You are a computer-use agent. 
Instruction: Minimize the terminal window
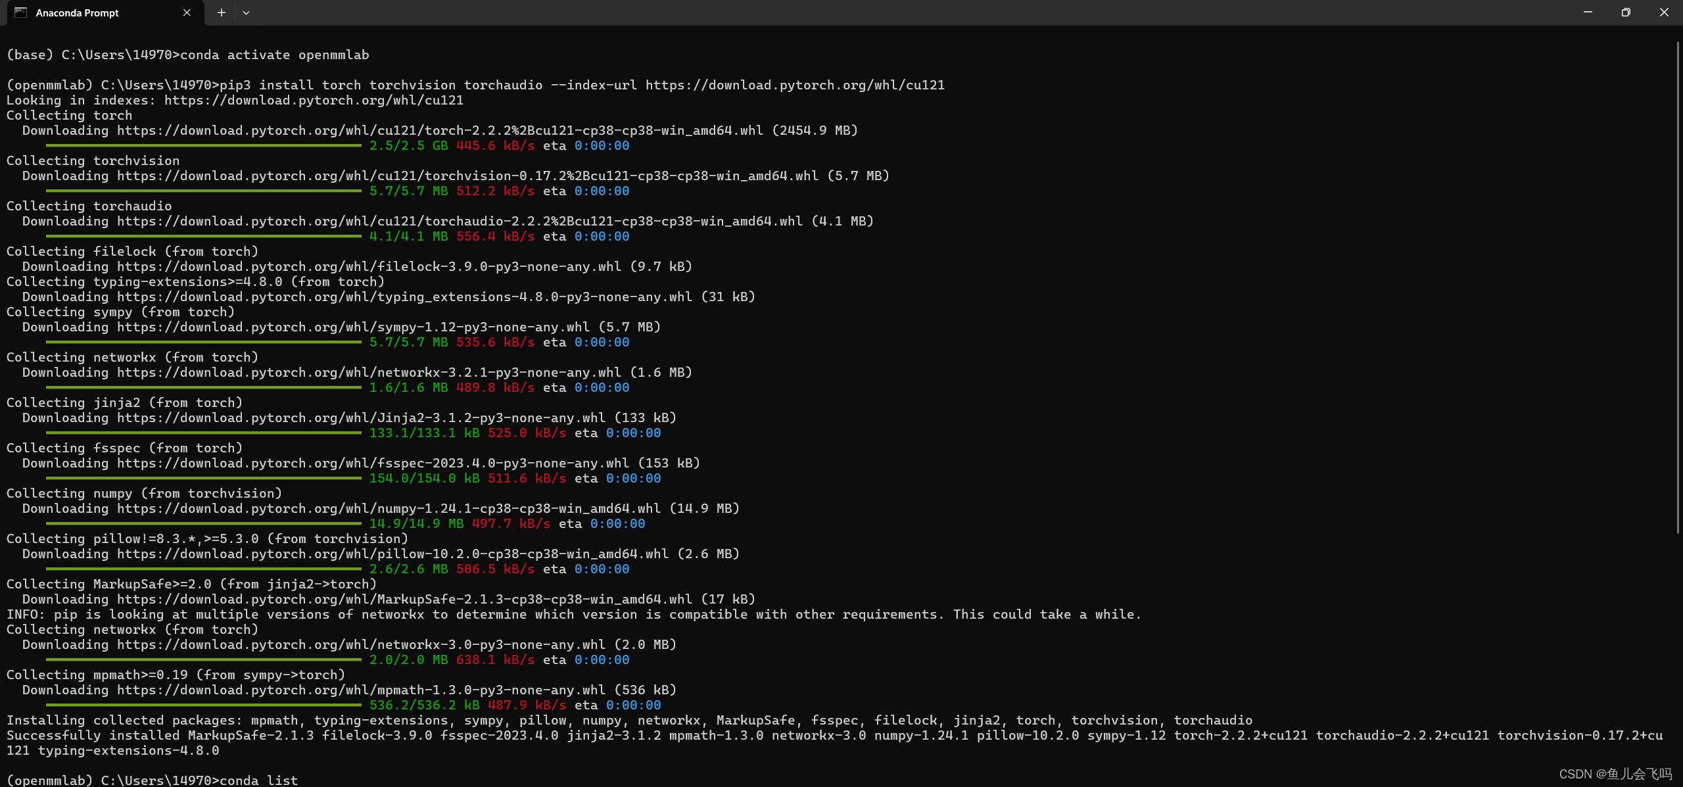[x=1586, y=12]
